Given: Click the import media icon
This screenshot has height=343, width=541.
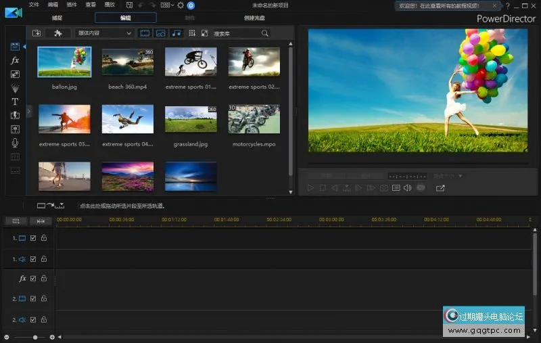Looking at the screenshot, I should tap(37, 33).
